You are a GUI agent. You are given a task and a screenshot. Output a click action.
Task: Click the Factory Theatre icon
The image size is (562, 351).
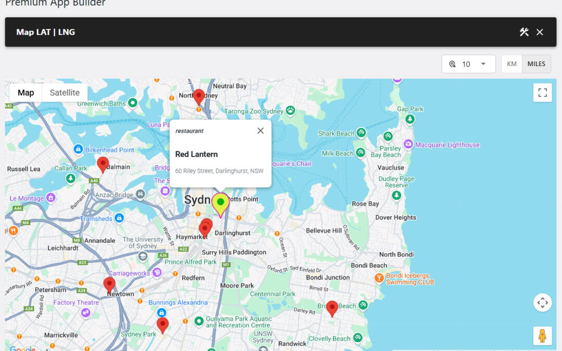point(85,313)
